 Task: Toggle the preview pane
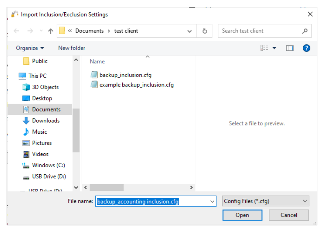[x=290, y=48]
